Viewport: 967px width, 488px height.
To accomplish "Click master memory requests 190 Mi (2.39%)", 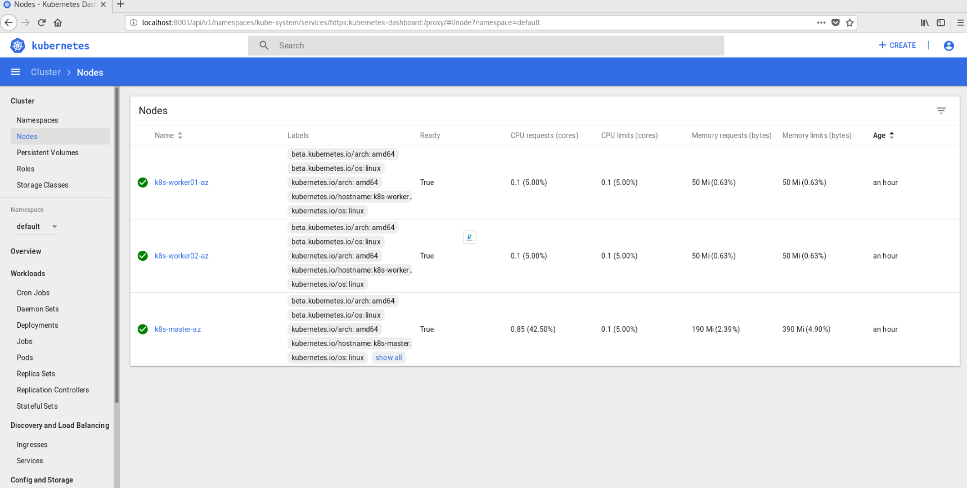I will pos(716,329).
